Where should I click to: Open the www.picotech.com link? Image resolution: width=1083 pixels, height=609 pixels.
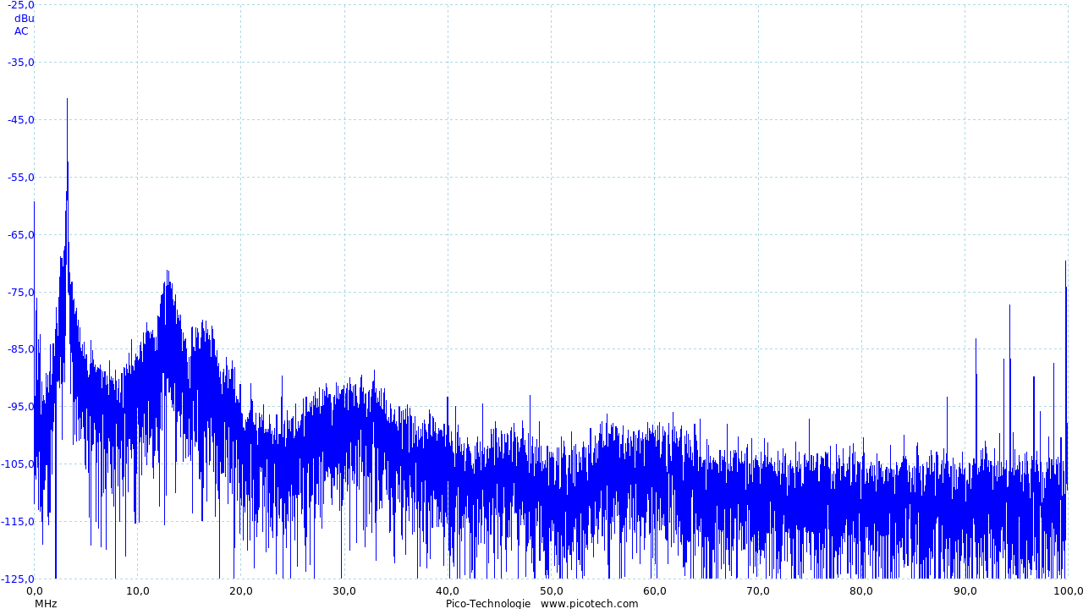point(590,603)
